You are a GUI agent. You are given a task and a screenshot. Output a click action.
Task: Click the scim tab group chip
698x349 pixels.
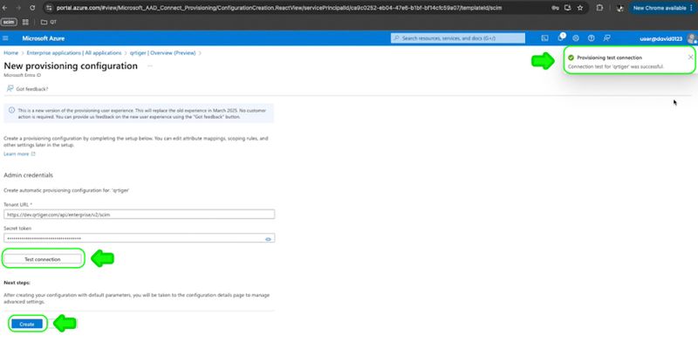click(x=9, y=22)
